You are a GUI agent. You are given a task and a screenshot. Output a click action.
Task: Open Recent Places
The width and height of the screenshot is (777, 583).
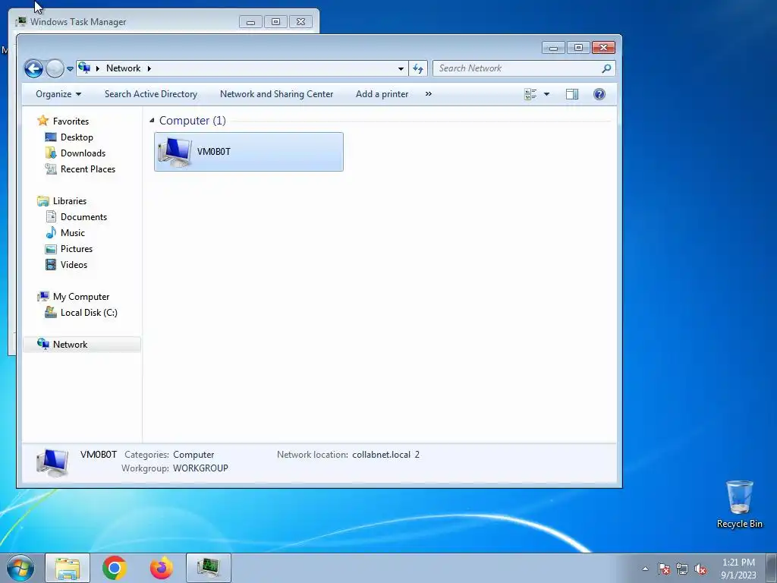pos(88,169)
